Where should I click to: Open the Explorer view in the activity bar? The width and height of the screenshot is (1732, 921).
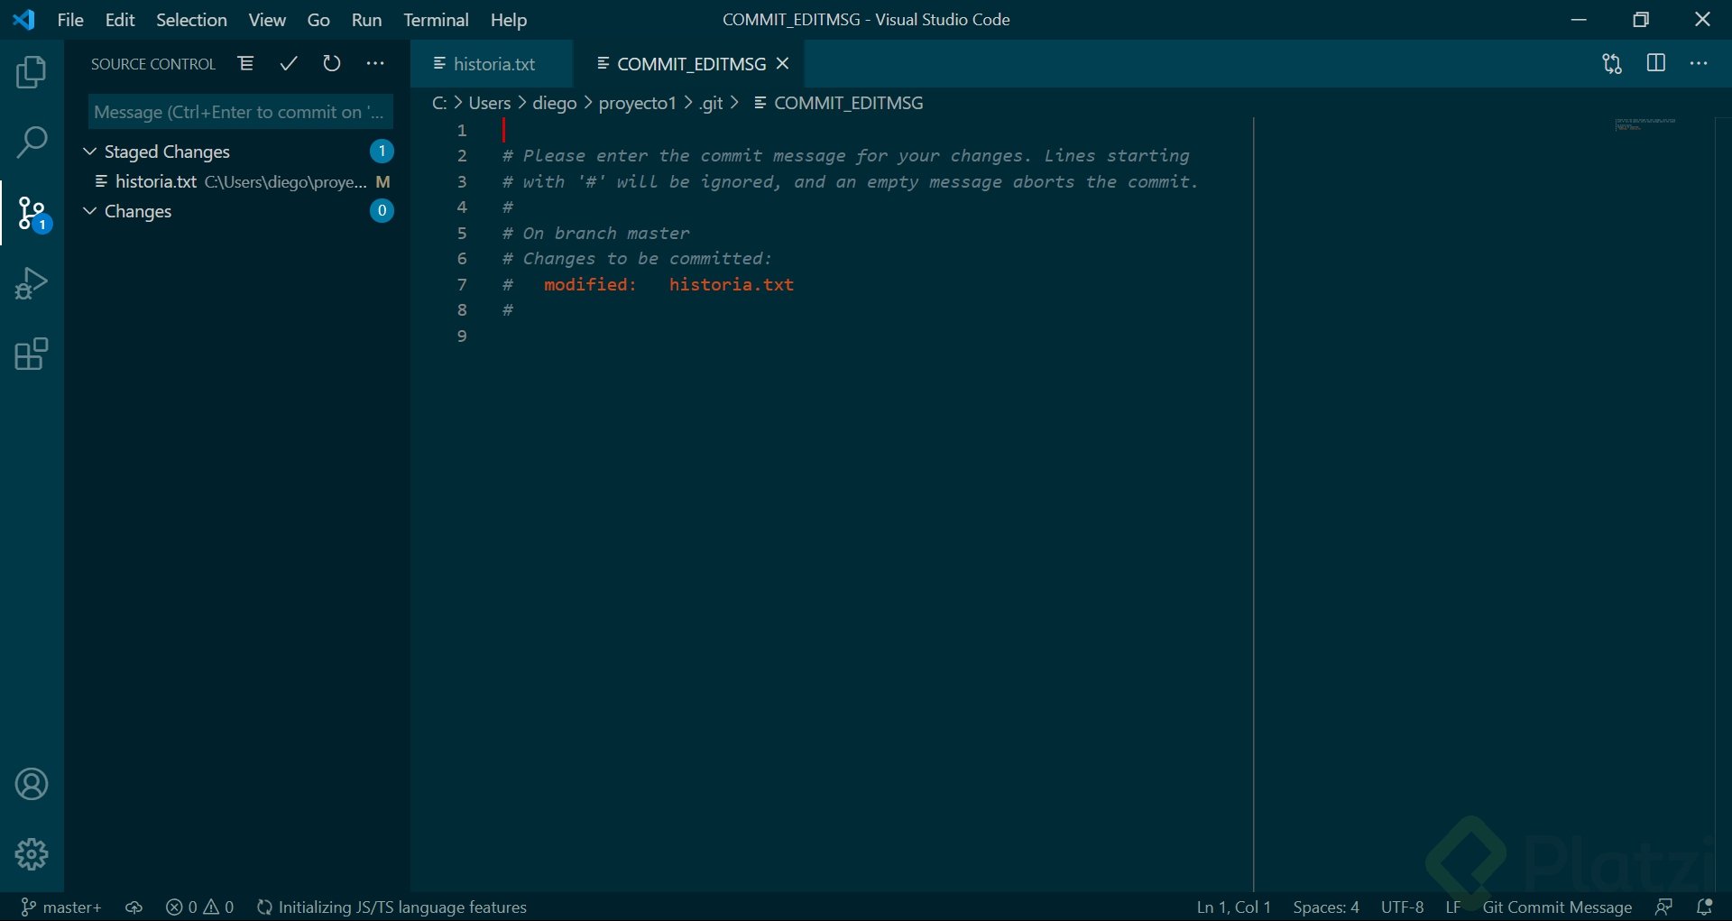coord(32,71)
